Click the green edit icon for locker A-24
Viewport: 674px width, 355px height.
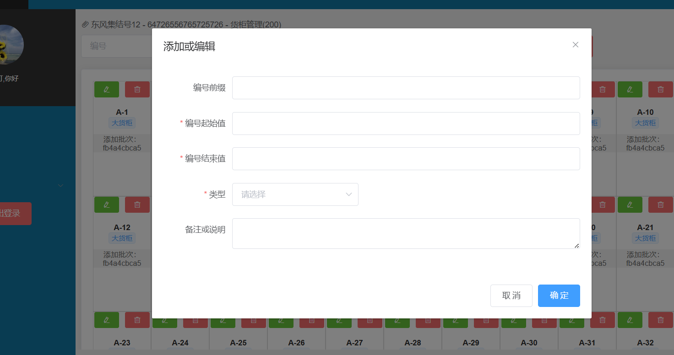(x=165, y=323)
